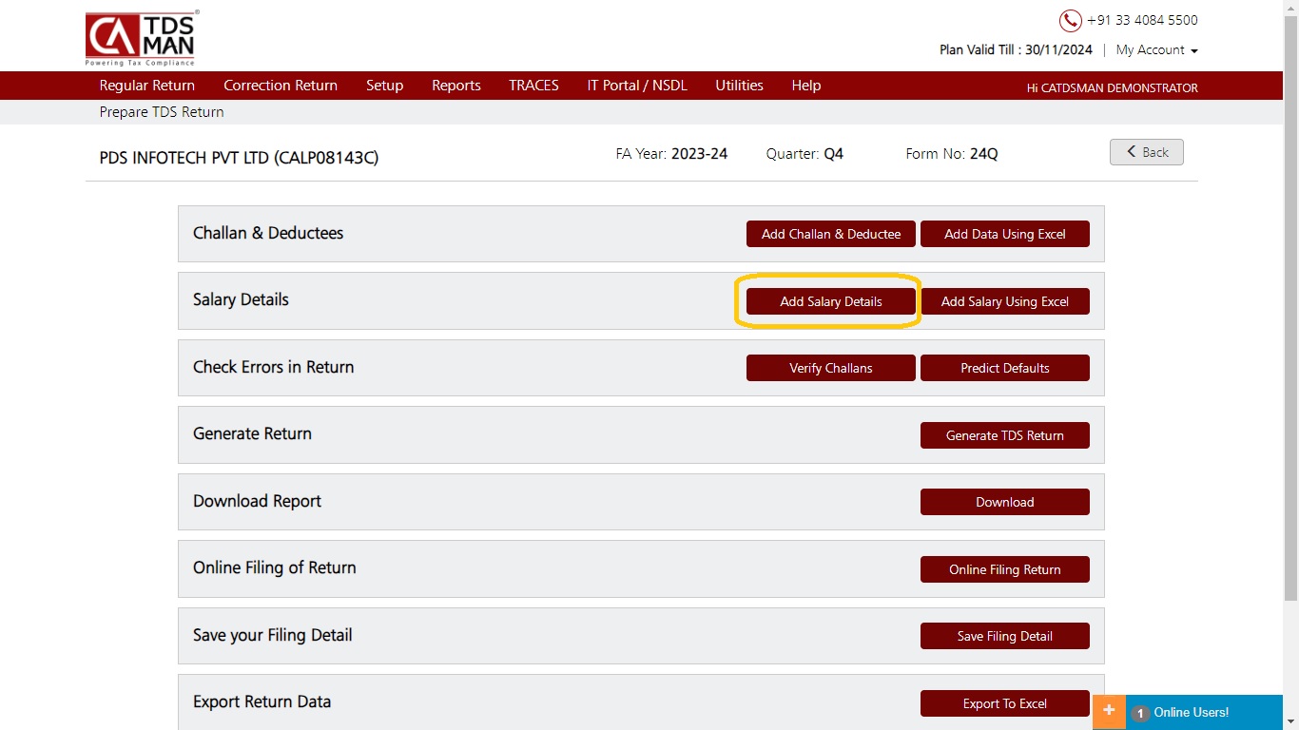Open the My Account dropdown
Viewport: 1299px width, 730px height.
tap(1156, 50)
